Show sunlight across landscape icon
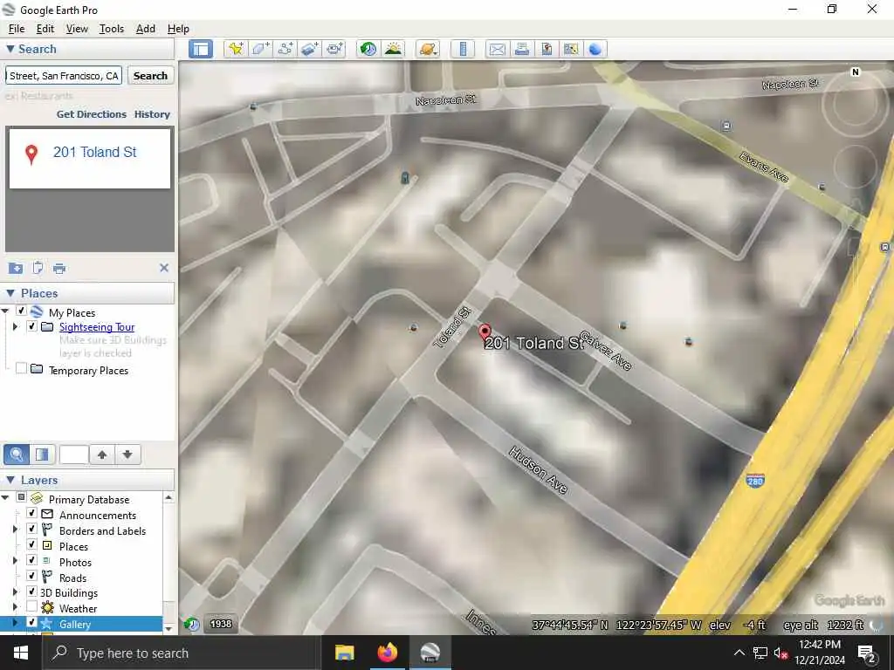The image size is (894, 670). pos(393,49)
